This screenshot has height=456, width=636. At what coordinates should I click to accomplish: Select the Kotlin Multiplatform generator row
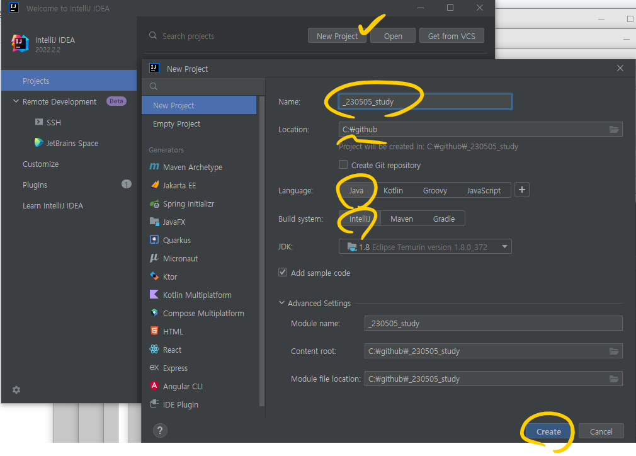[x=199, y=295]
